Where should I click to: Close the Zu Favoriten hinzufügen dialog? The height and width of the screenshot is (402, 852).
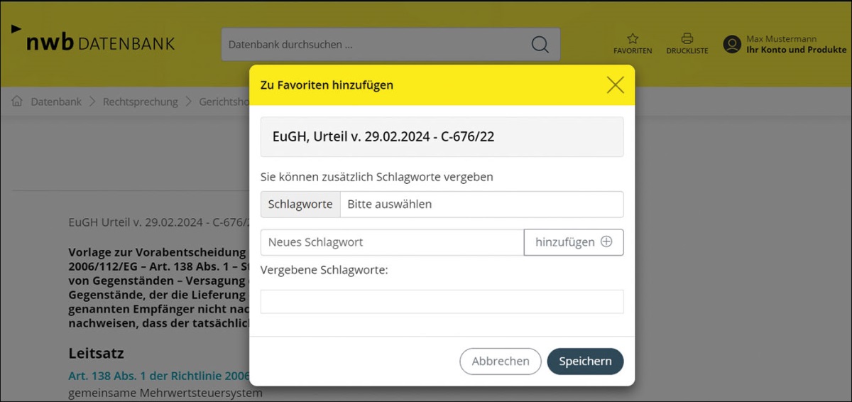[x=615, y=85]
